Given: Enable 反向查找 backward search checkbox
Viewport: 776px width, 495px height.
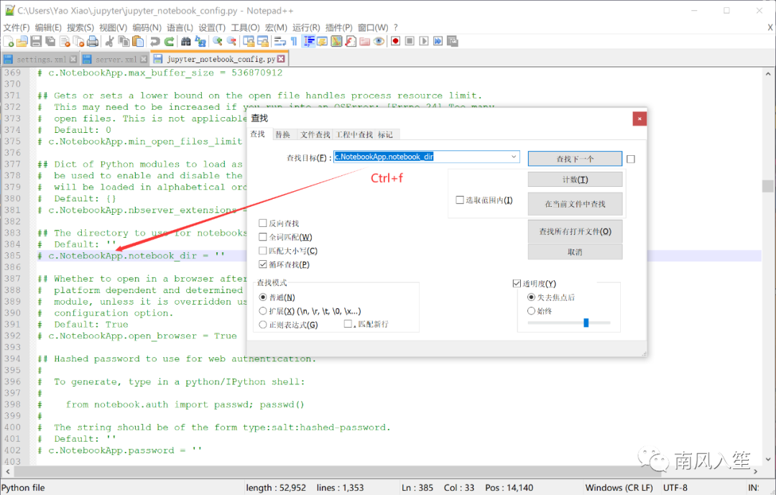Looking at the screenshot, I should 263,223.
